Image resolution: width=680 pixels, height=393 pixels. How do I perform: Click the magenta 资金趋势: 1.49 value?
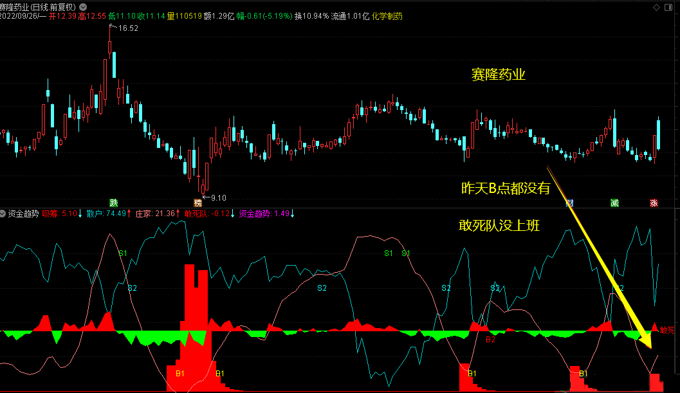click(264, 214)
